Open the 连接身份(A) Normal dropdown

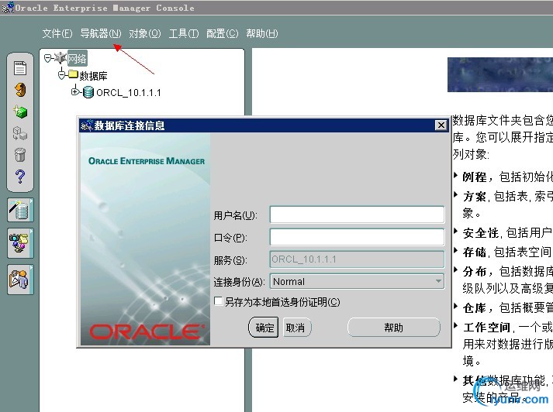357,281
